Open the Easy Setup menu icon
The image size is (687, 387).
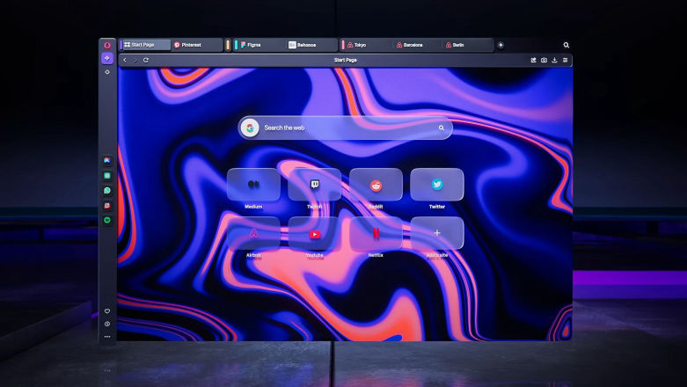tap(566, 60)
